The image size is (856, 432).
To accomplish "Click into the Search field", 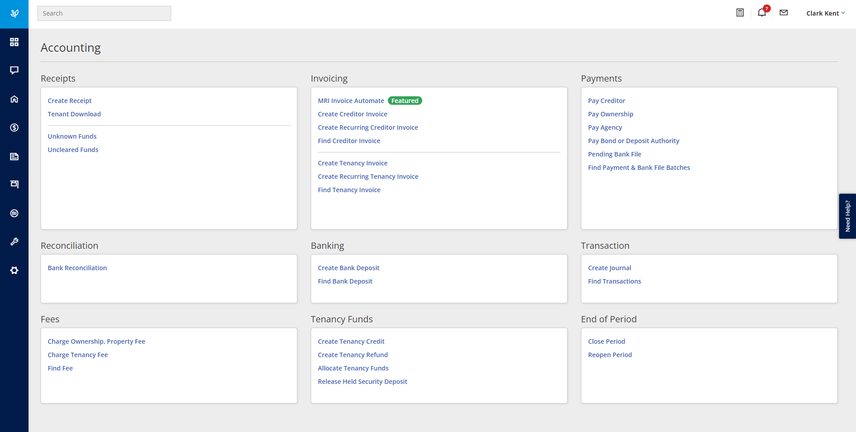I will (104, 13).
